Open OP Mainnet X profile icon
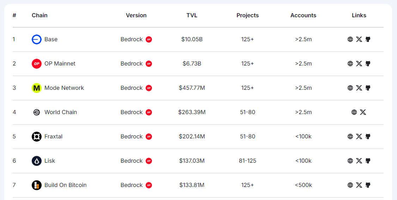Image resolution: width=397 pixels, height=200 pixels. (x=359, y=63)
